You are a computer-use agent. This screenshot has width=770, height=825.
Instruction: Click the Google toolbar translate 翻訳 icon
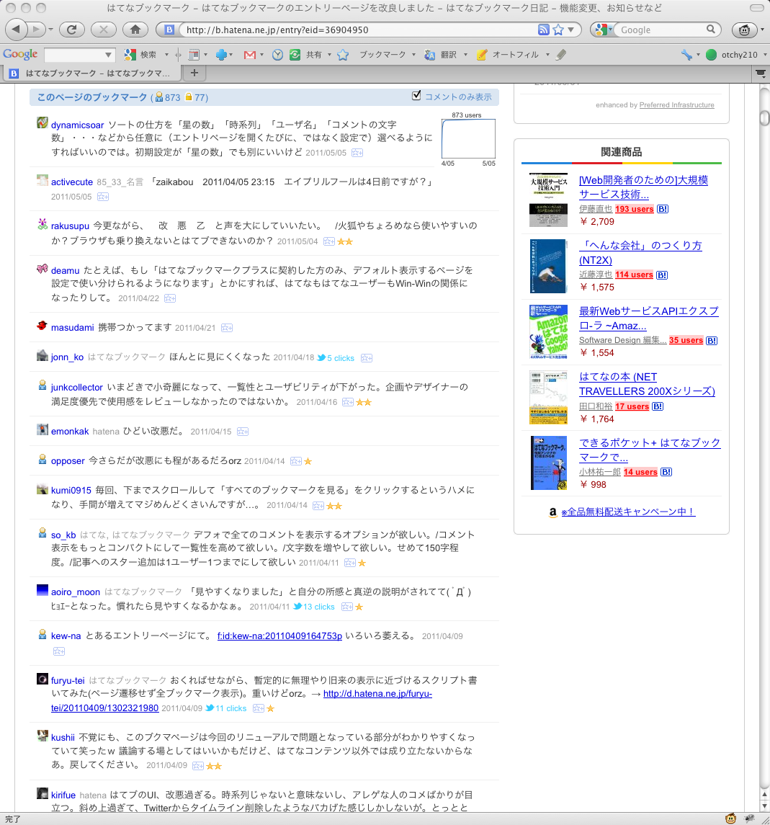tap(430, 55)
